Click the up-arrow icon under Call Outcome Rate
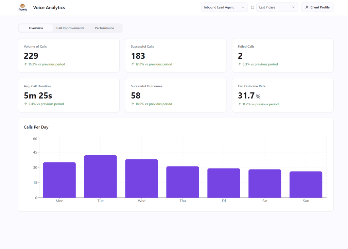Viewport: 348px width, 249px height. pos(240,104)
